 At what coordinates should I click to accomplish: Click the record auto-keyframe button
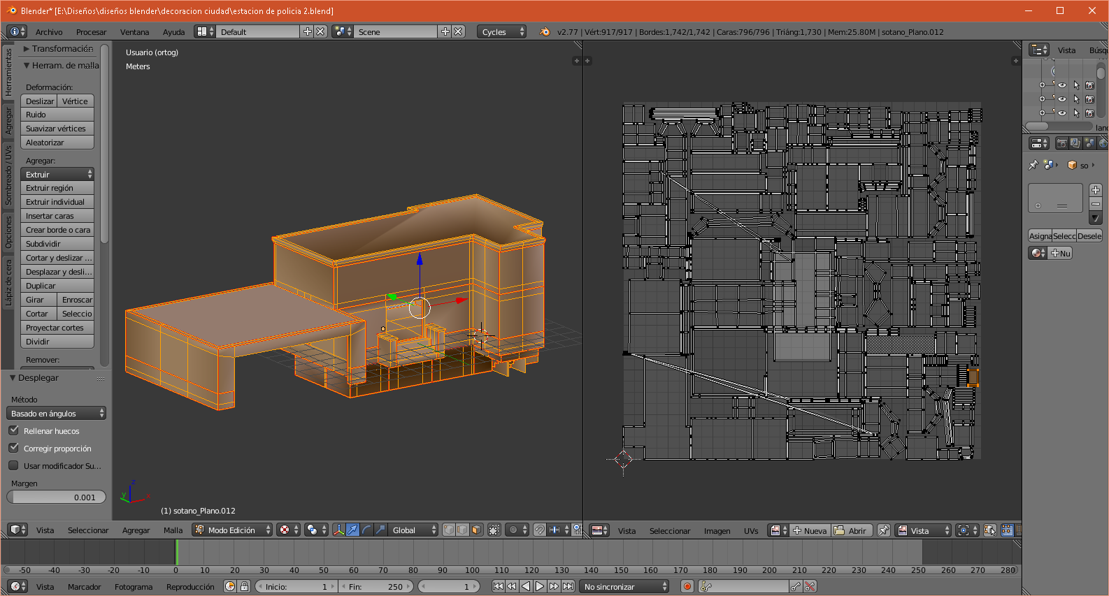[687, 587]
